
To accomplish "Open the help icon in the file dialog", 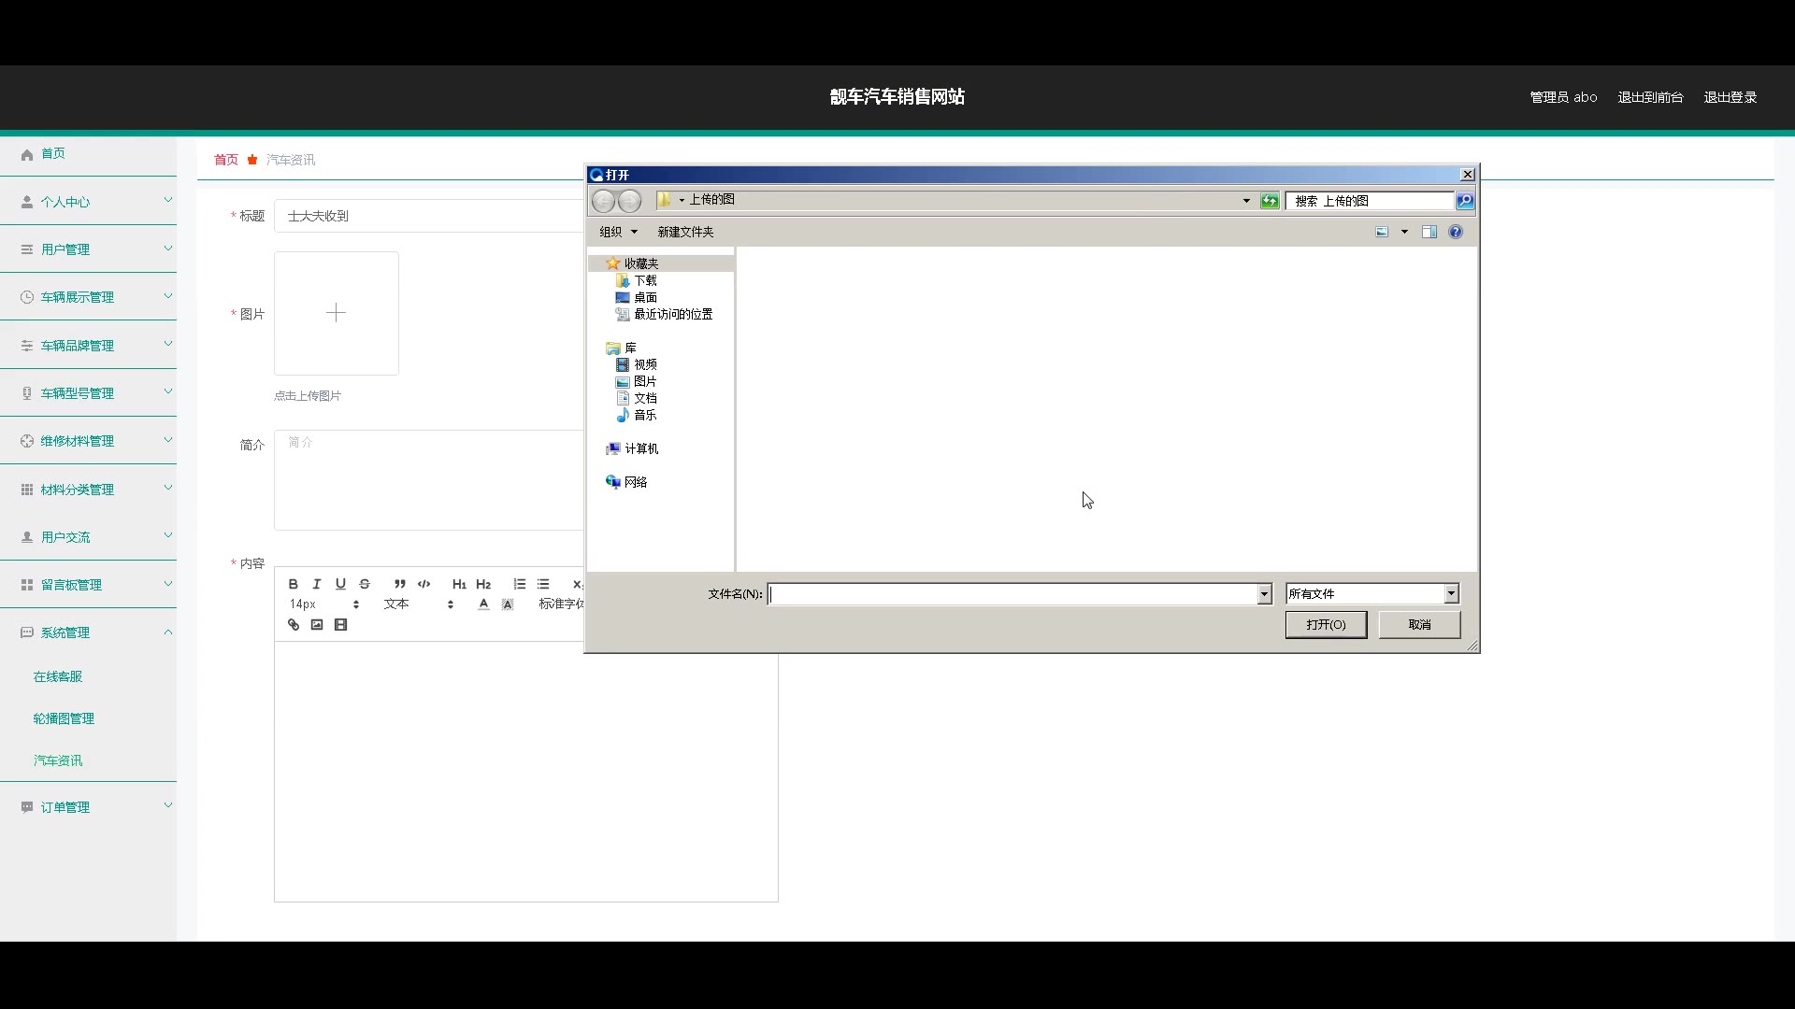I will coord(1456,232).
